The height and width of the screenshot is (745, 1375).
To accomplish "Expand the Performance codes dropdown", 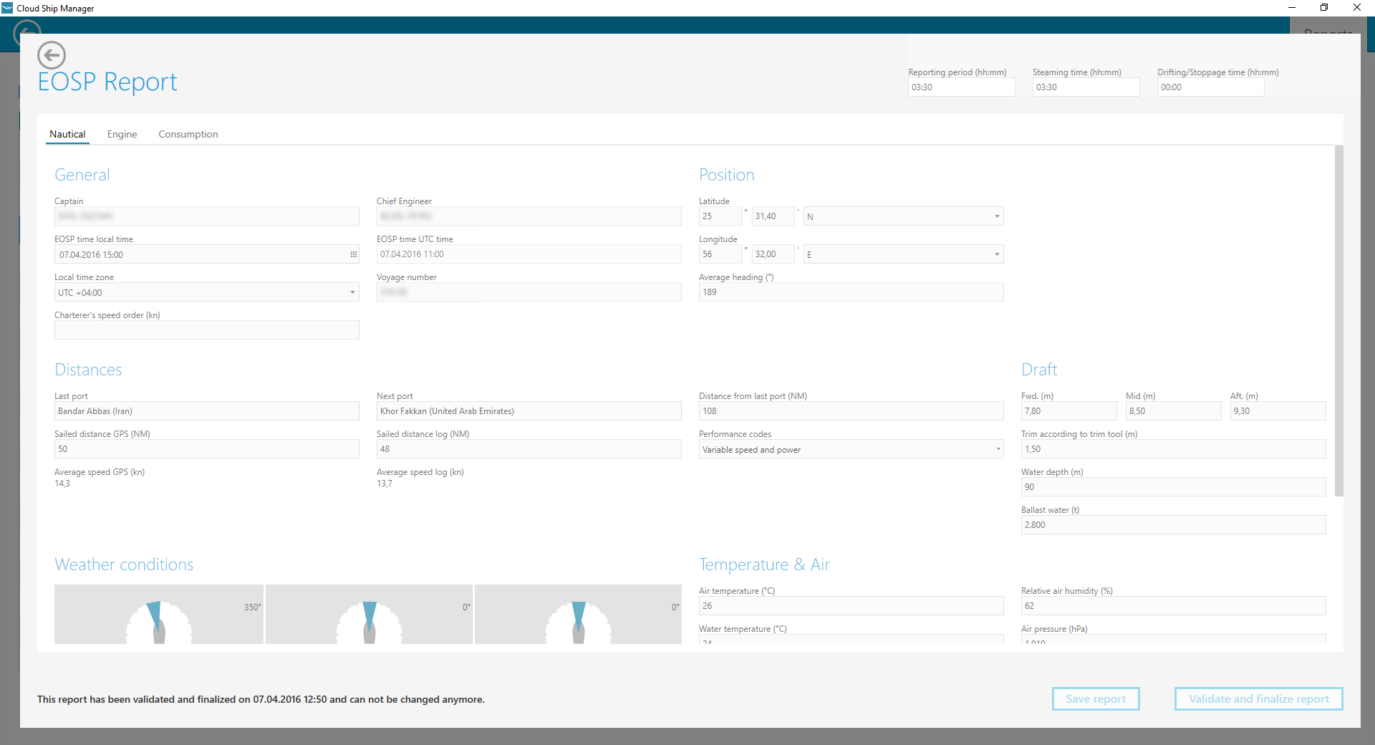I will (998, 449).
